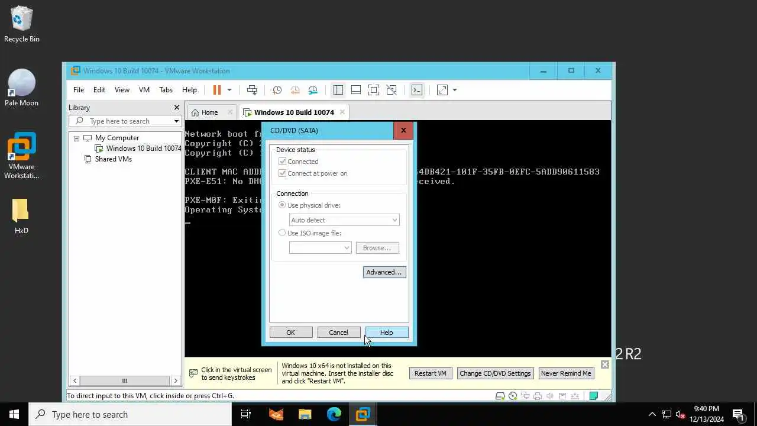Click the Browse... button
757x426 pixels.
pos(377,248)
